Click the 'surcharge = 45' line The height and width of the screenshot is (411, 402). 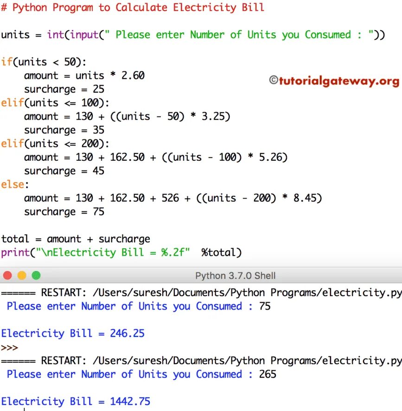(64, 171)
